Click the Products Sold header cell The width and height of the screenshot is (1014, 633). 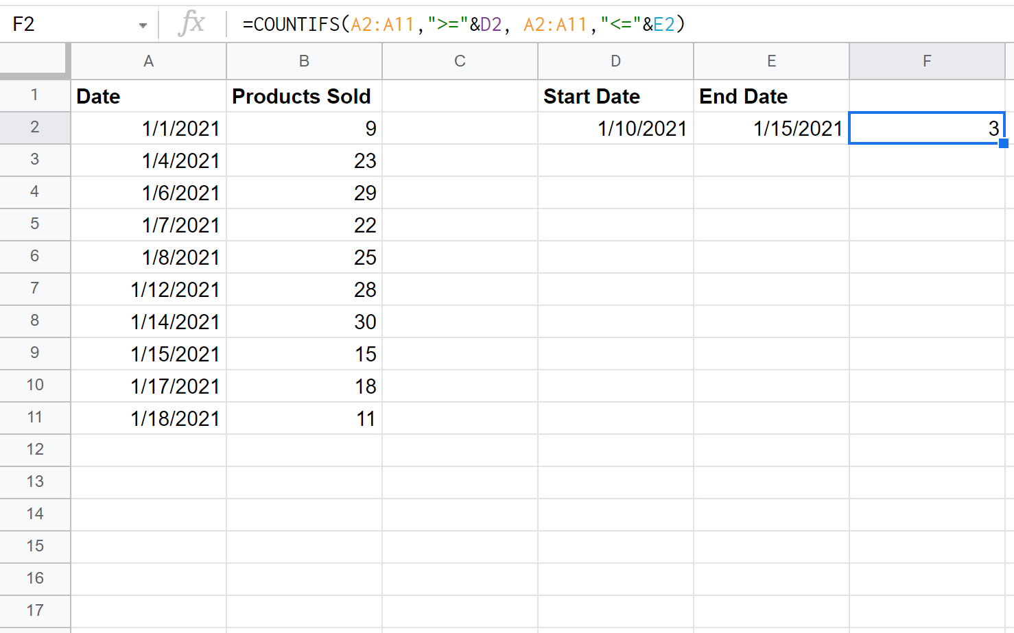[x=304, y=96]
